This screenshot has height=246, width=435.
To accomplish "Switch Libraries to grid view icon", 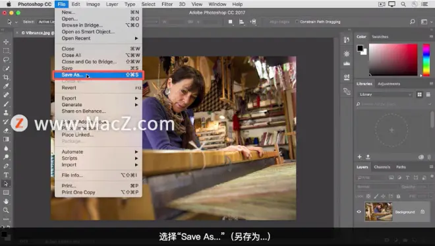I will 419,95.
